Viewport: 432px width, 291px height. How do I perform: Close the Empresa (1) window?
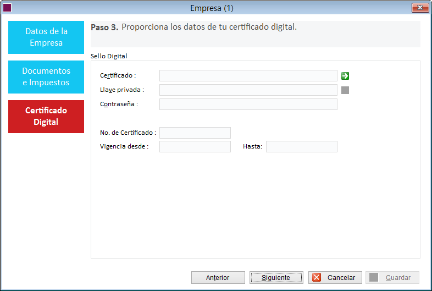click(420, 8)
